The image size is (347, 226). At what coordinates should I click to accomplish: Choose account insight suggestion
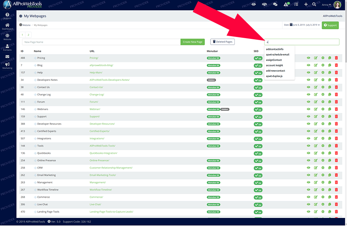pos(275,65)
